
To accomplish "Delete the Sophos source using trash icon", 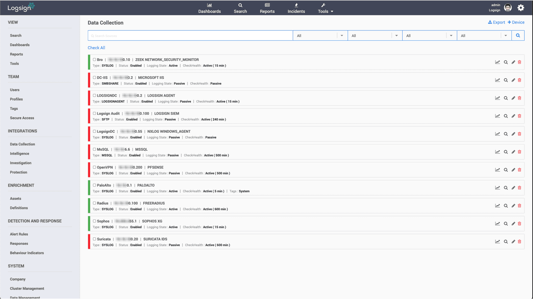I will click(519, 224).
